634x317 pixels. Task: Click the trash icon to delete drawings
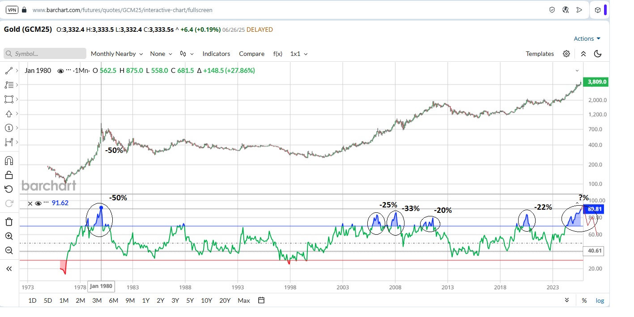tap(9, 222)
